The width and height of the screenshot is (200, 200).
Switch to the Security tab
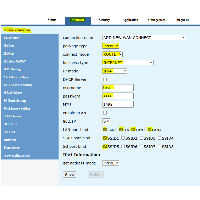[104, 20]
